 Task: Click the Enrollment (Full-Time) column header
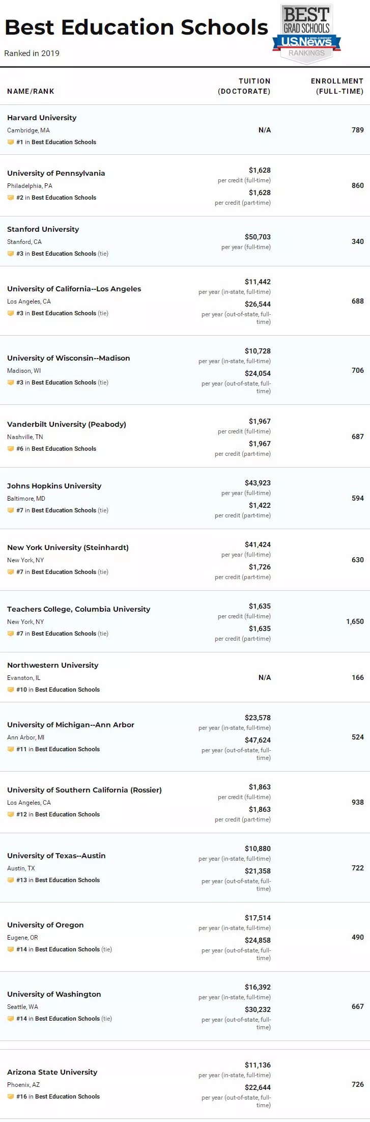pos(337,86)
